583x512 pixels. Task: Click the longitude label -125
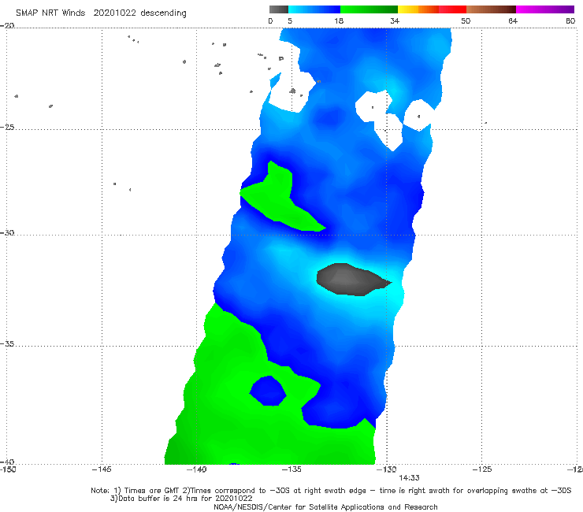pyautogui.click(x=482, y=469)
